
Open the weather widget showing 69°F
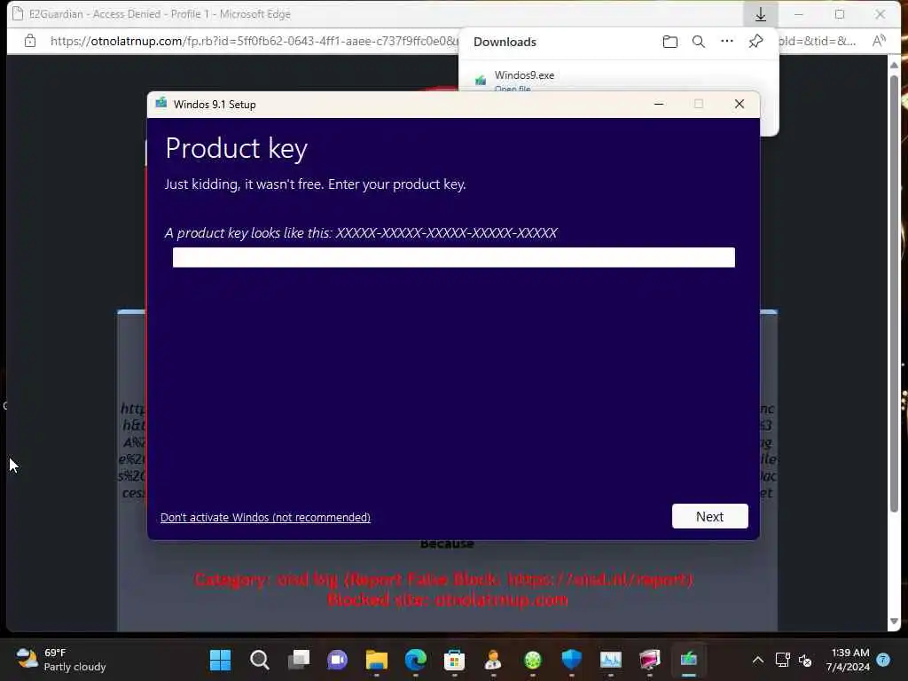click(61, 660)
